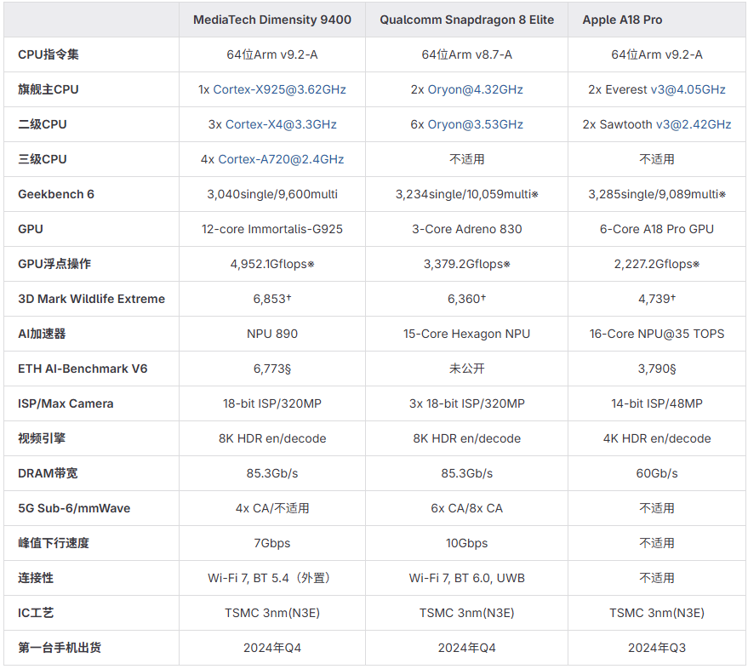Select the 6x CA/8x CA cell
The height and width of the screenshot is (669, 748).
point(467,508)
